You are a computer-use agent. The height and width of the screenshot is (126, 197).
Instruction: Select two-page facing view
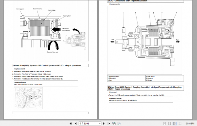pyautogui.click(x=175, y=123)
